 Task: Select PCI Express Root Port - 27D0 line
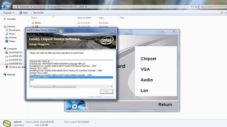coord(63,66)
